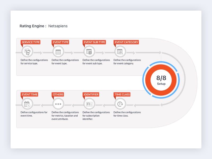Screen dimensions: 212x159
Task: Open the TIME CLASS tag
Action: [x=122, y=94]
